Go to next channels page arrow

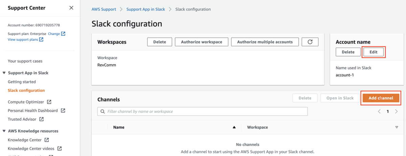[x=396, y=112]
